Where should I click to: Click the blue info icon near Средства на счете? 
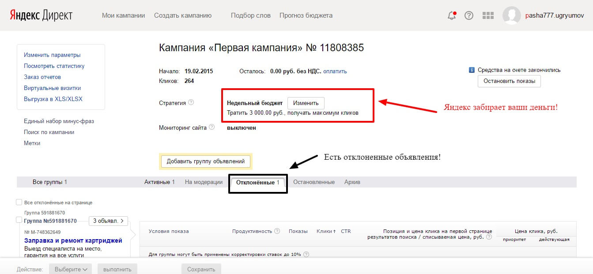pos(472,70)
